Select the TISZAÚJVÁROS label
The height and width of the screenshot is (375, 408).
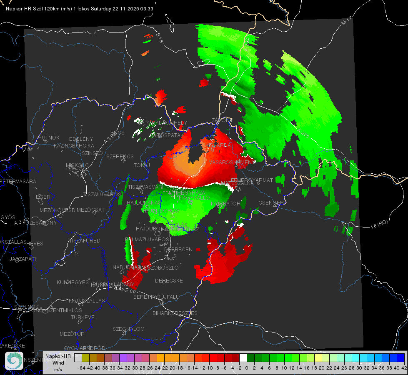point(102,195)
